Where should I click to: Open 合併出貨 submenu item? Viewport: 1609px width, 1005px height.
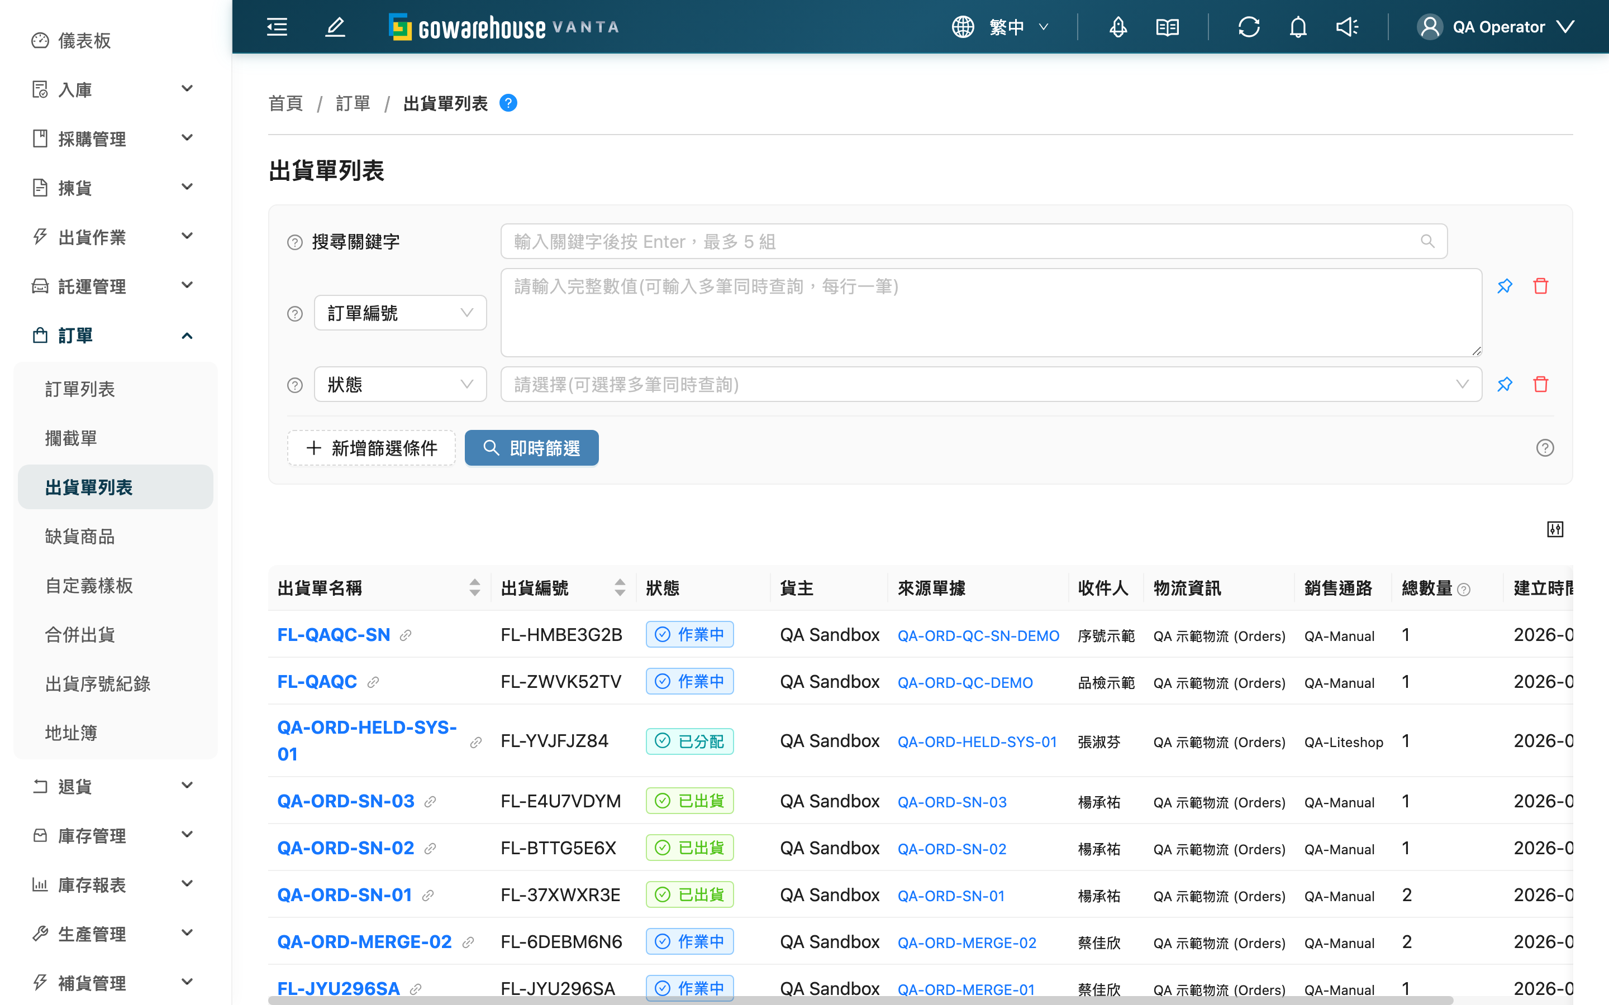tap(116, 635)
